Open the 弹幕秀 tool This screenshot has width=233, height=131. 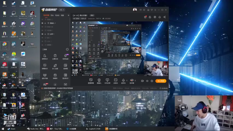pos(55,76)
